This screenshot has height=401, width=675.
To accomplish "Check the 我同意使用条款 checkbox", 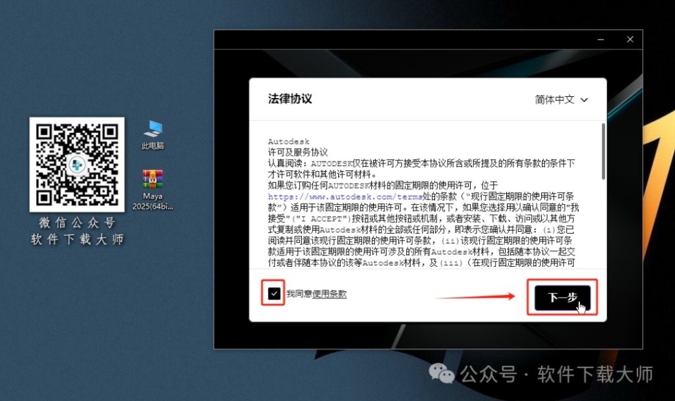I will click(274, 294).
